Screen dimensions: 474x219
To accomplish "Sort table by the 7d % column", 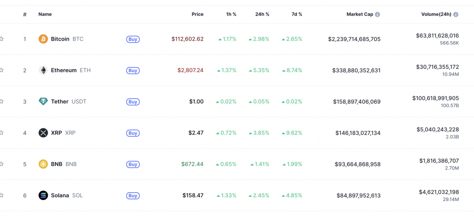I will click(x=296, y=14).
